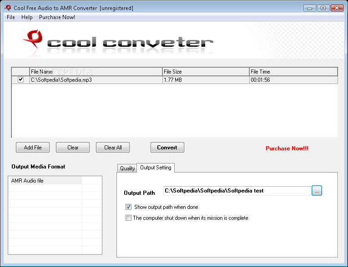Sort by the File Name column header
Image resolution: width=348 pixels, height=267 pixels.
96,72
